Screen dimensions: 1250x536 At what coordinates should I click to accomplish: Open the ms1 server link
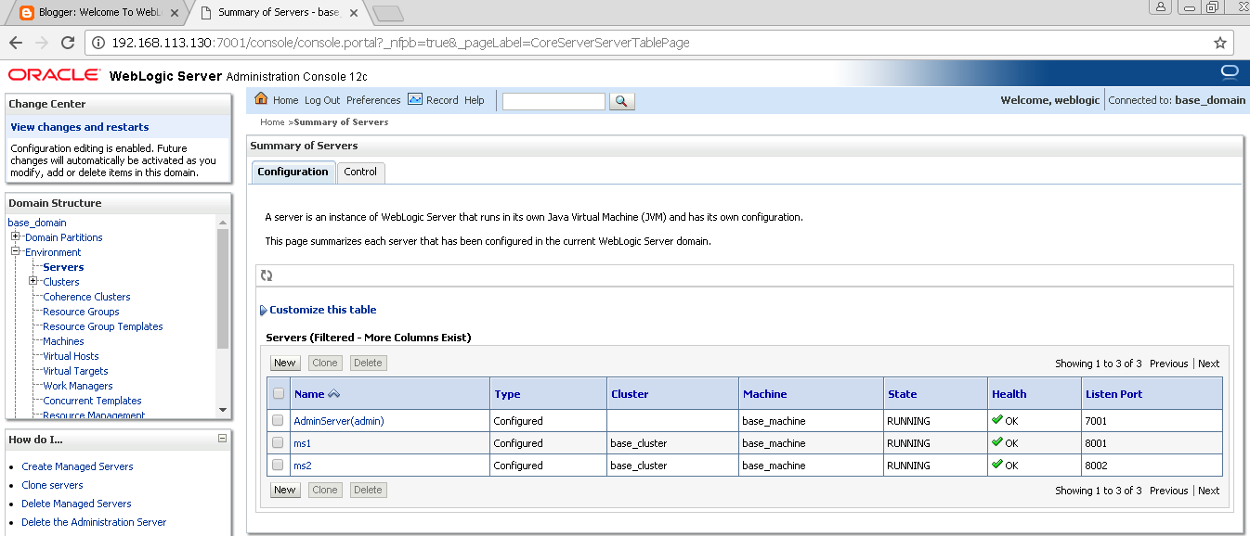pos(302,443)
